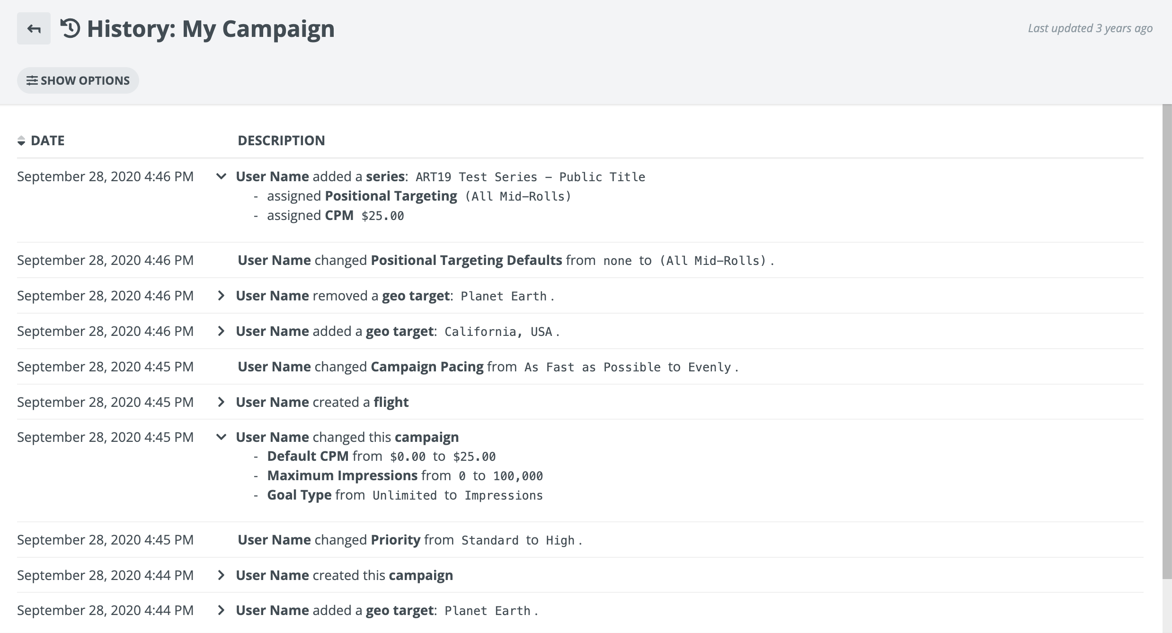The height and width of the screenshot is (633, 1172).
Task: Expand the removed Planet Earth geo target
Action: [x=221, y=296]
